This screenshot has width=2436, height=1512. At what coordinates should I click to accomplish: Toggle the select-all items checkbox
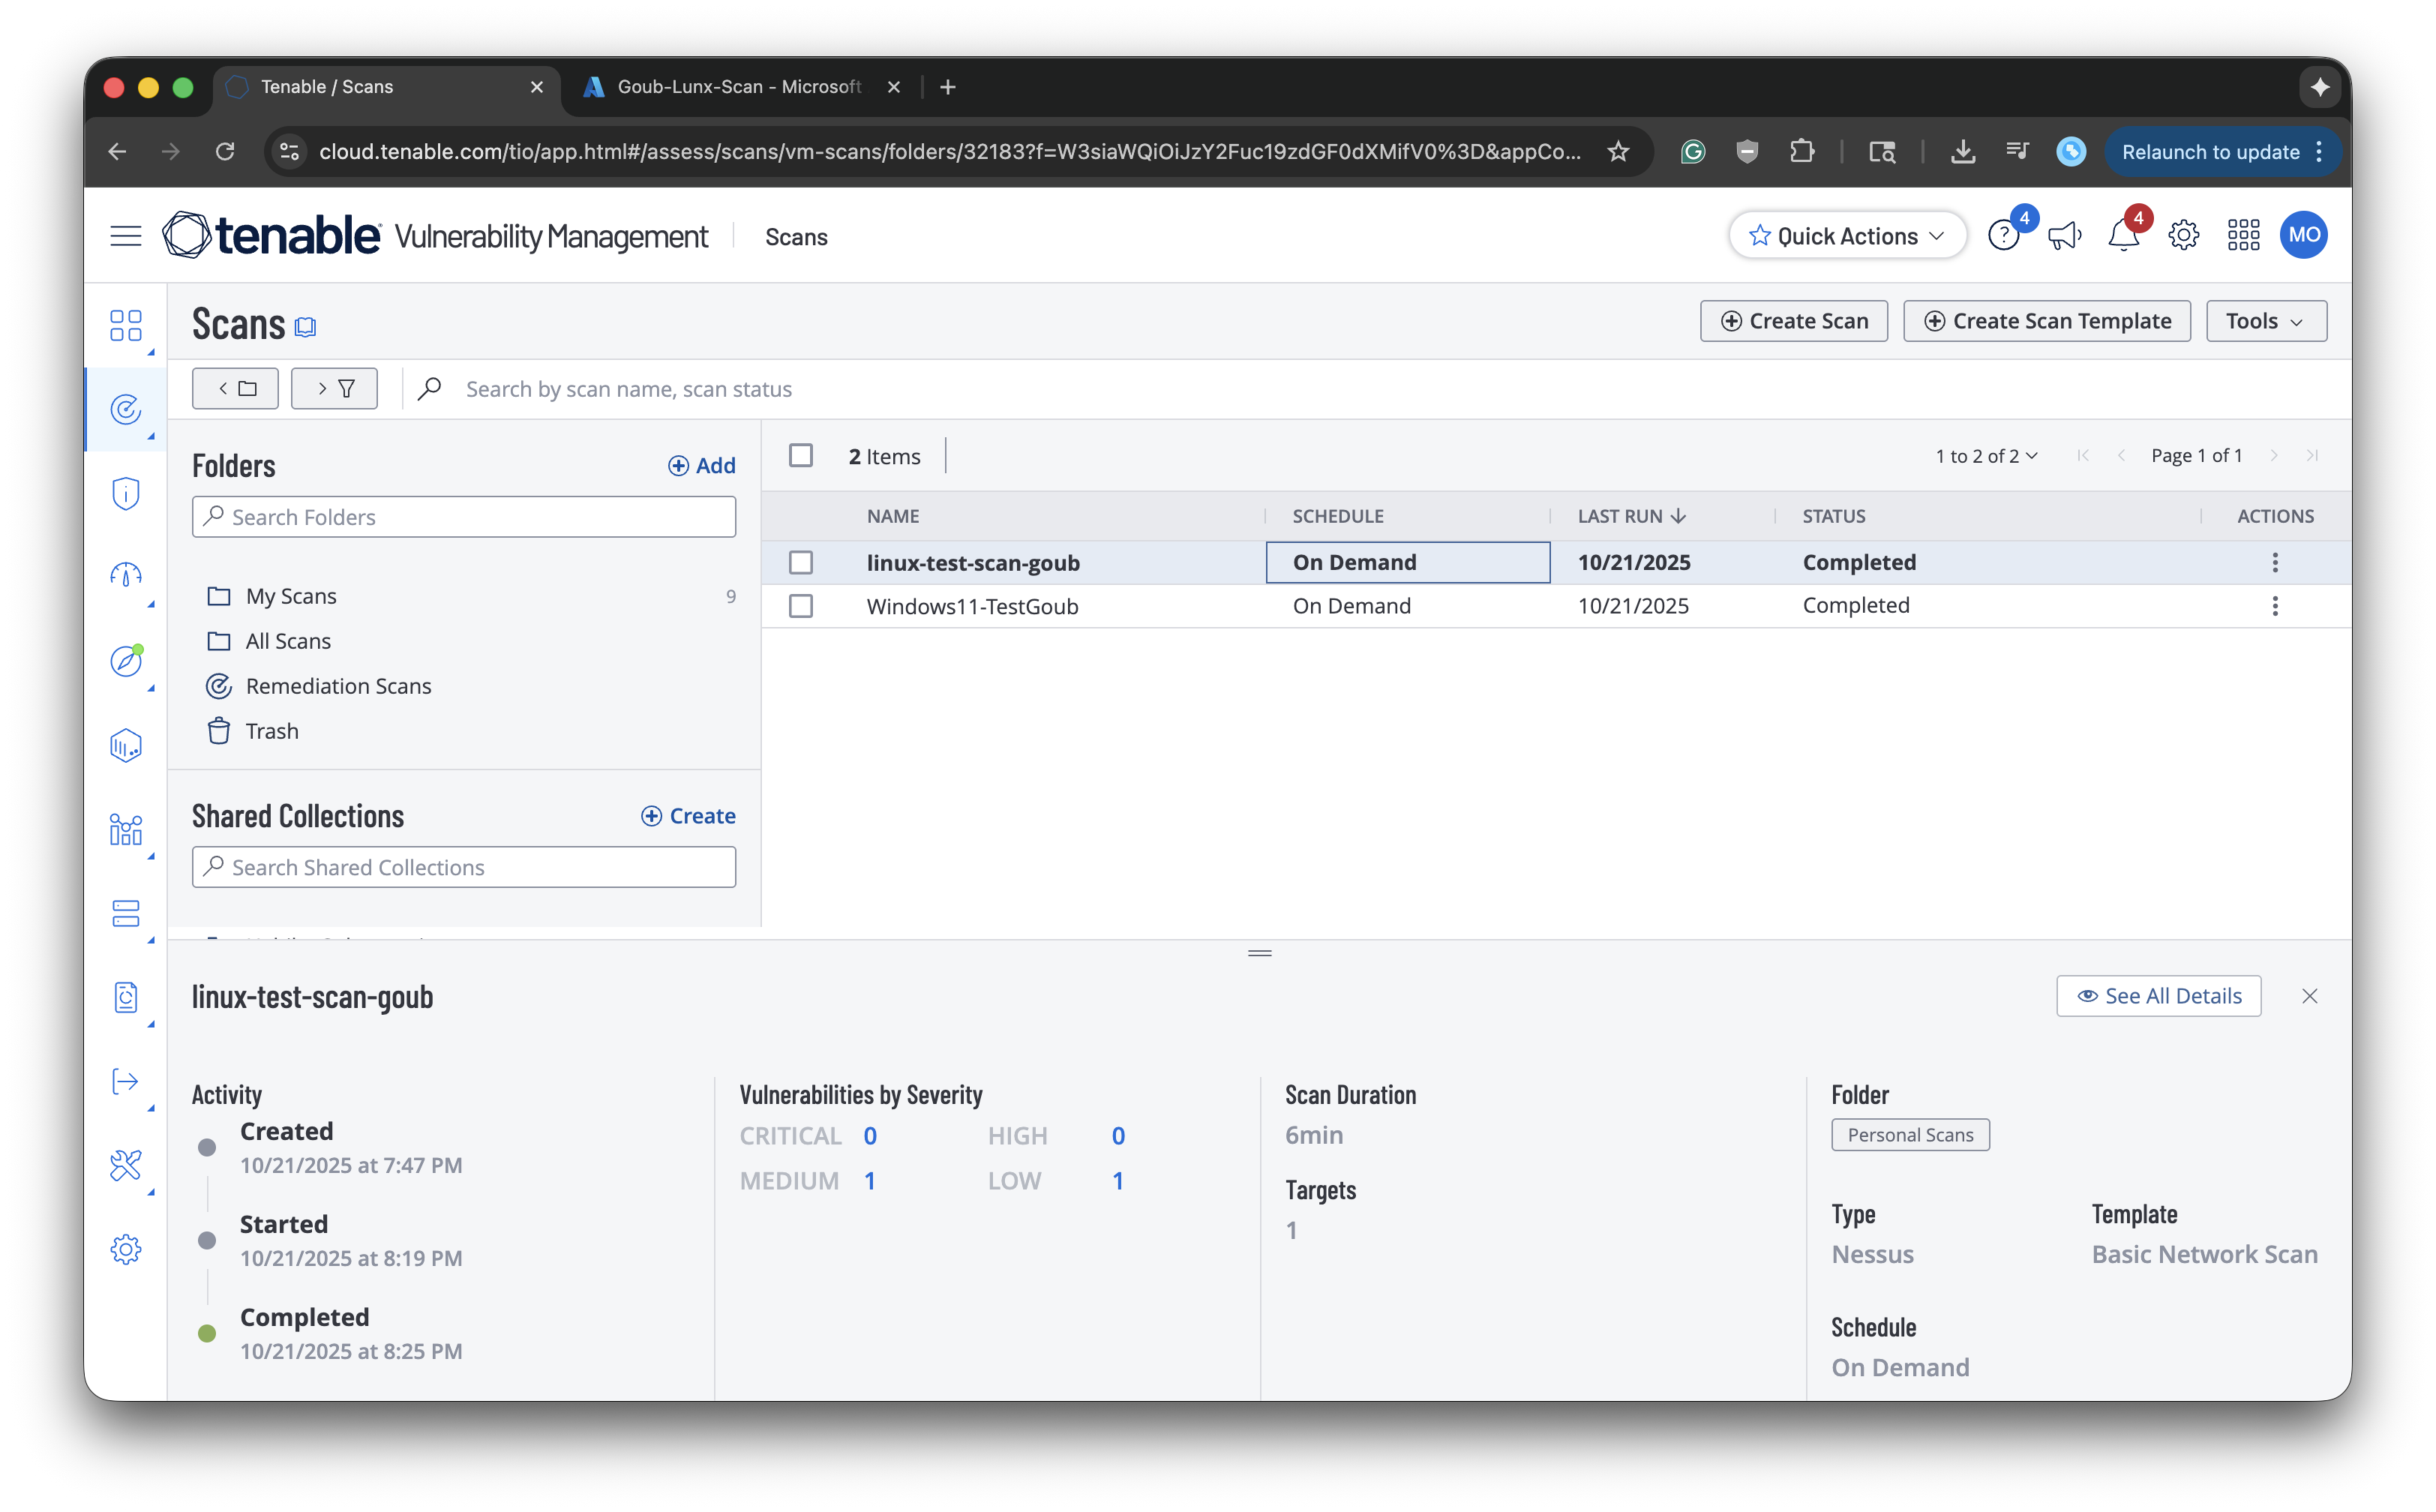point(801,456)
